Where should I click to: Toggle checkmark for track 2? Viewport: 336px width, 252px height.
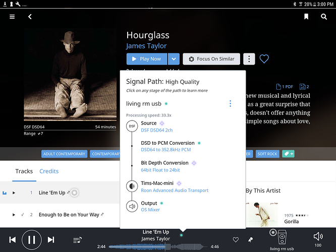click(x=23, y=215)
